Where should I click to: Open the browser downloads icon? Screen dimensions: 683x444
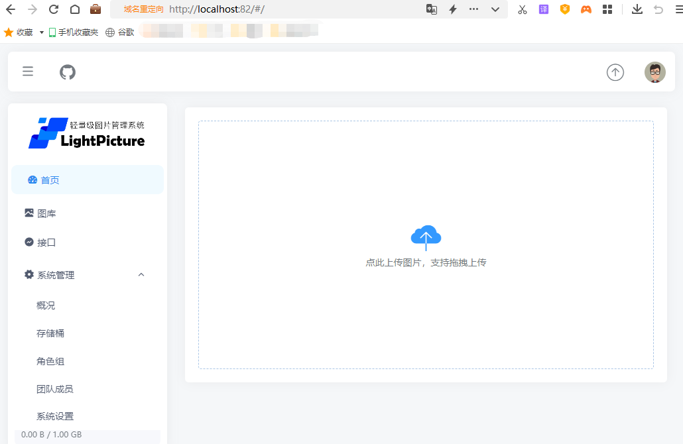point(637,9)
